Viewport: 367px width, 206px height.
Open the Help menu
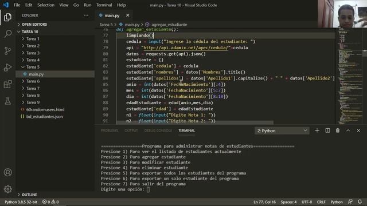(x=121, y=5)
